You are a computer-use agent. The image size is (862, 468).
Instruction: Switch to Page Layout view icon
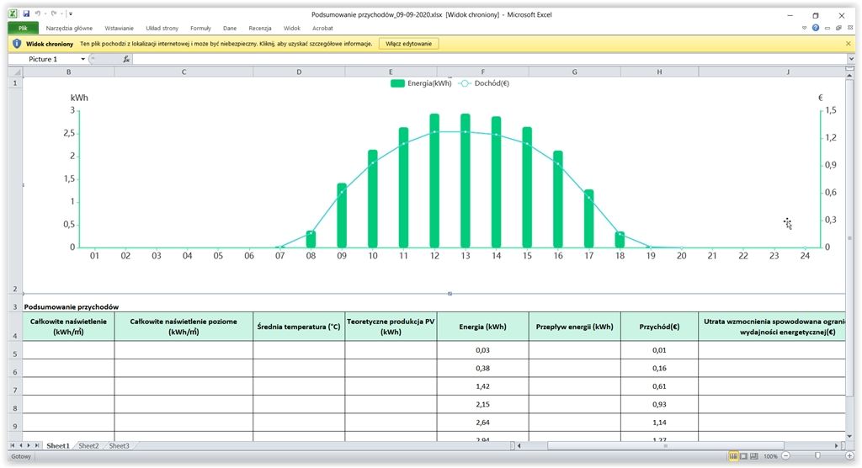744,456
